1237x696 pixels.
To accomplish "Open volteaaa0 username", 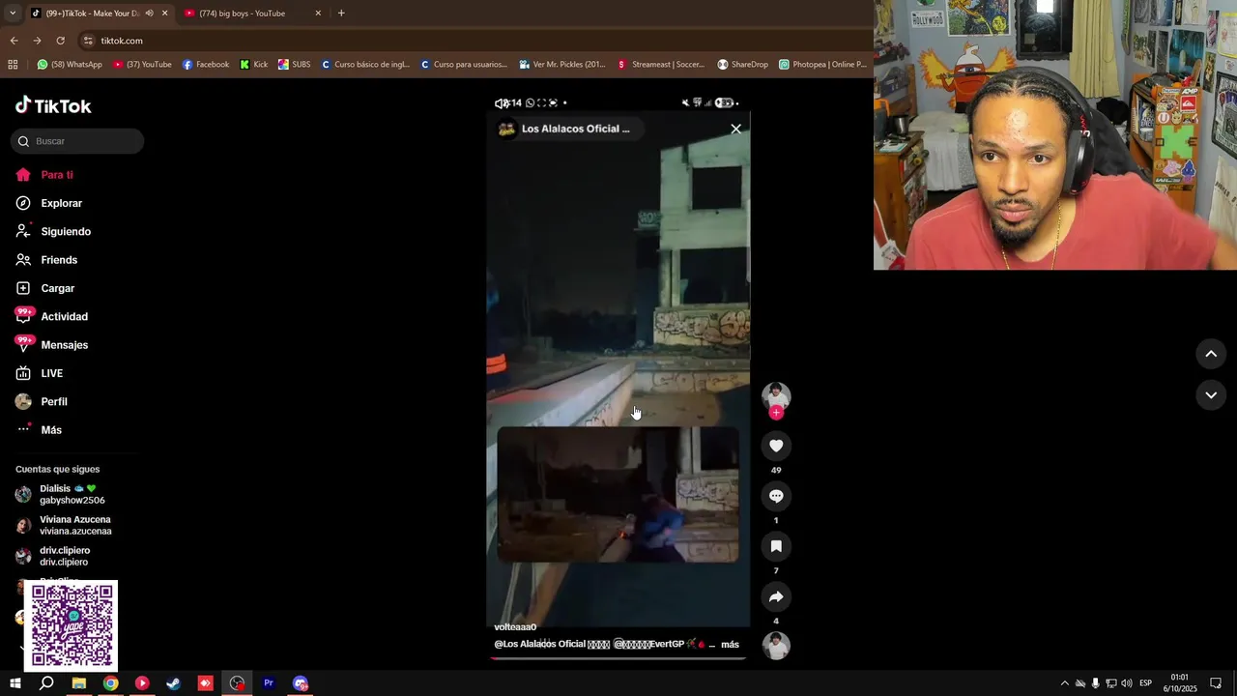I will point(515,627).
